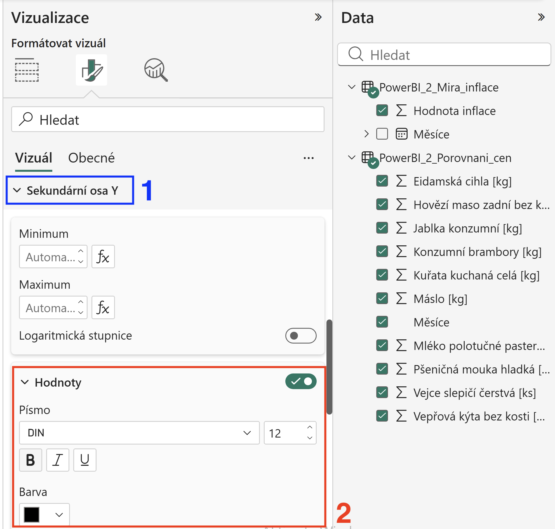Select Kuřata kuchaná celá [kg] field label
Image resolution: width=555 pixels, height=529 pixels.
point(476,275)
